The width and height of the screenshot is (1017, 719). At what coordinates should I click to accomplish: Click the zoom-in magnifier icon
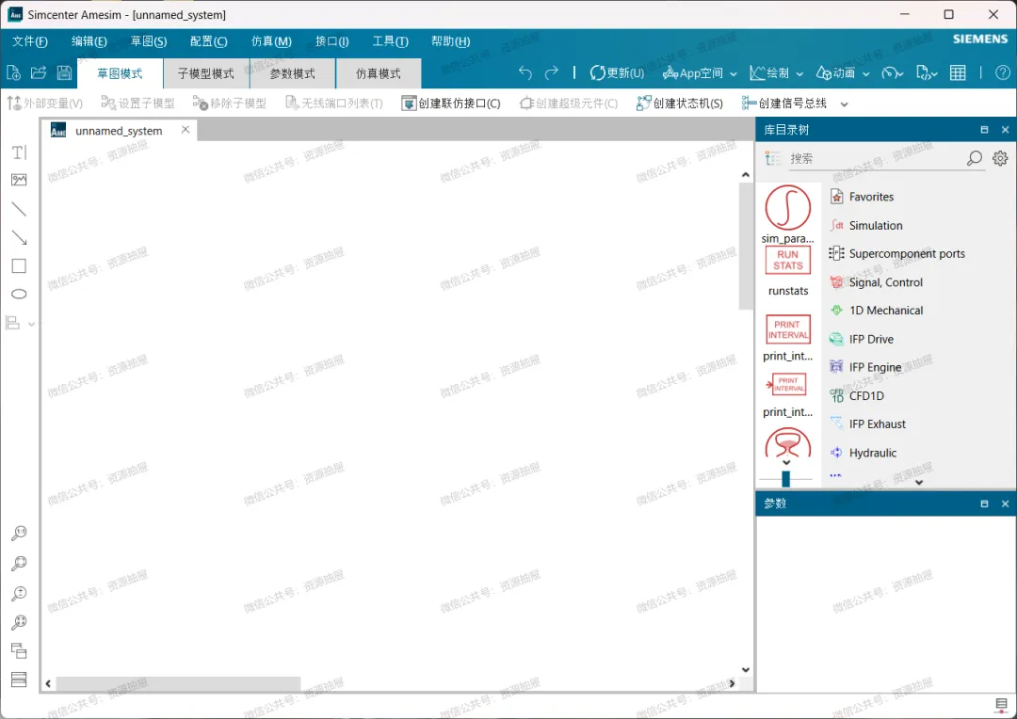pyautogui.click(x=19, y=593)
